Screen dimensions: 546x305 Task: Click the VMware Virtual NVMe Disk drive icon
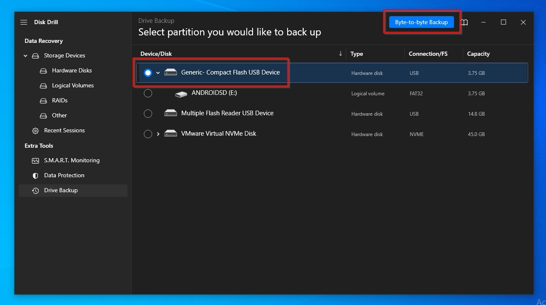pyautogui.click(x=171, y=134)
